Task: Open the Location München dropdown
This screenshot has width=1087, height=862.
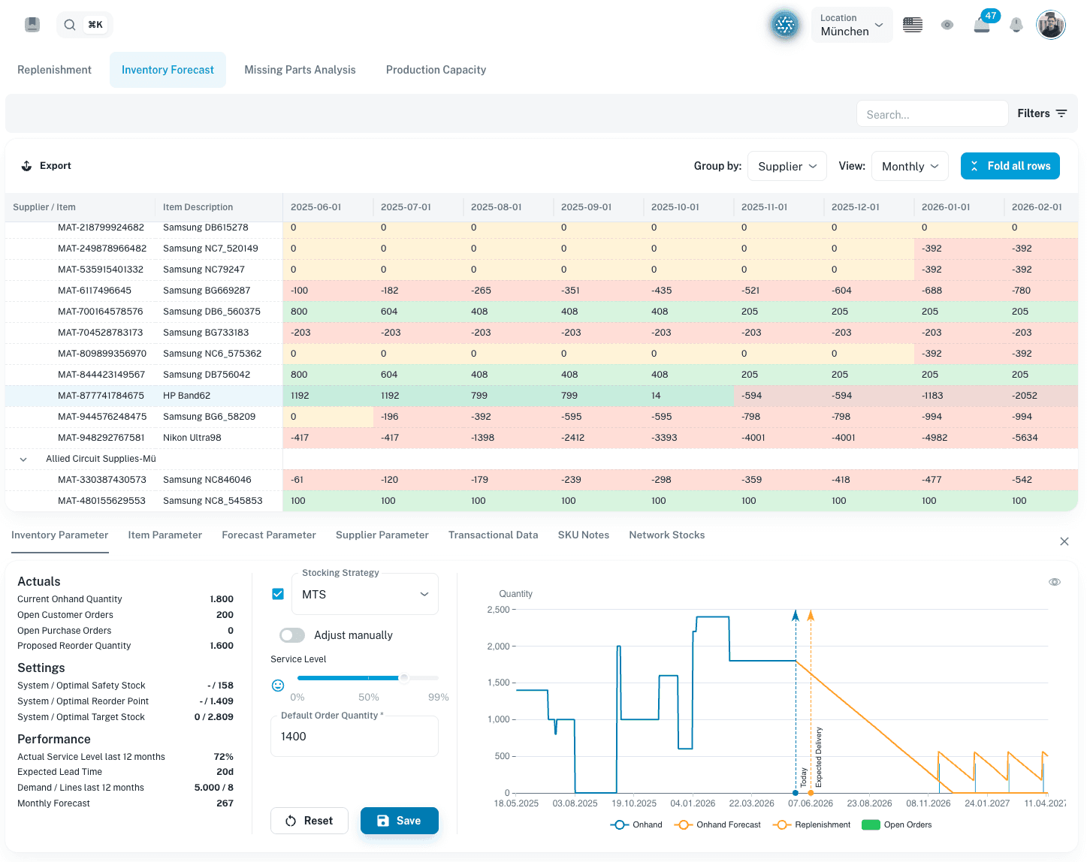Action: click(x=852, y=25)
